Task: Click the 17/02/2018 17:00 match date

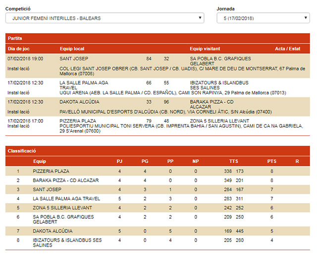Action: [25, 121]
